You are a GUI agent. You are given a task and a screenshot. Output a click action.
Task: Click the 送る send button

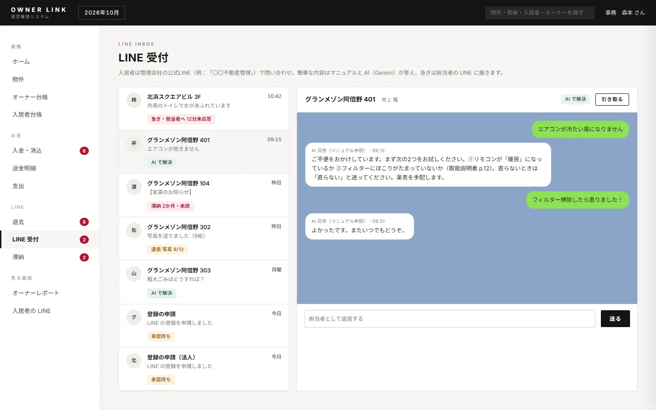615,319
